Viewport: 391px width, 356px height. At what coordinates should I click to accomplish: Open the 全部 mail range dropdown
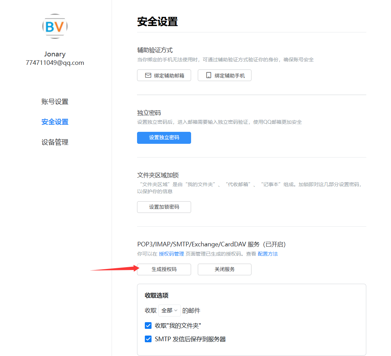coord(169,311)
